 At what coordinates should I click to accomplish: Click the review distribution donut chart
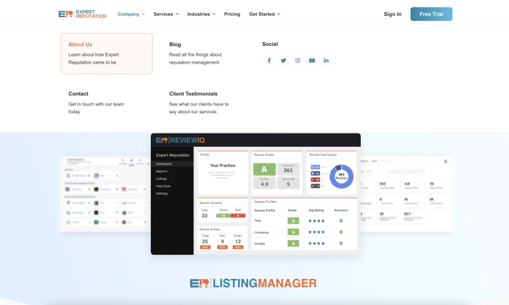click(x=341, y=175)
